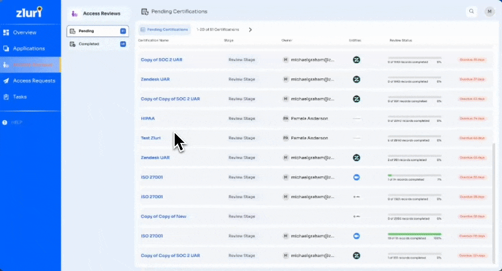Open the M user avatar menu
The width and height of the screenshot is (502, 271).
tap(489, 11)
